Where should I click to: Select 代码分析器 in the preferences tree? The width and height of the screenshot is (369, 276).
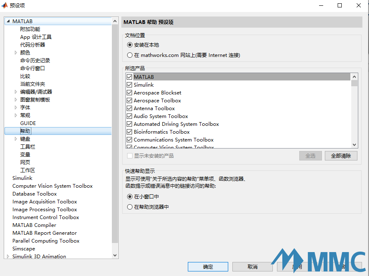tap(33, 45)
